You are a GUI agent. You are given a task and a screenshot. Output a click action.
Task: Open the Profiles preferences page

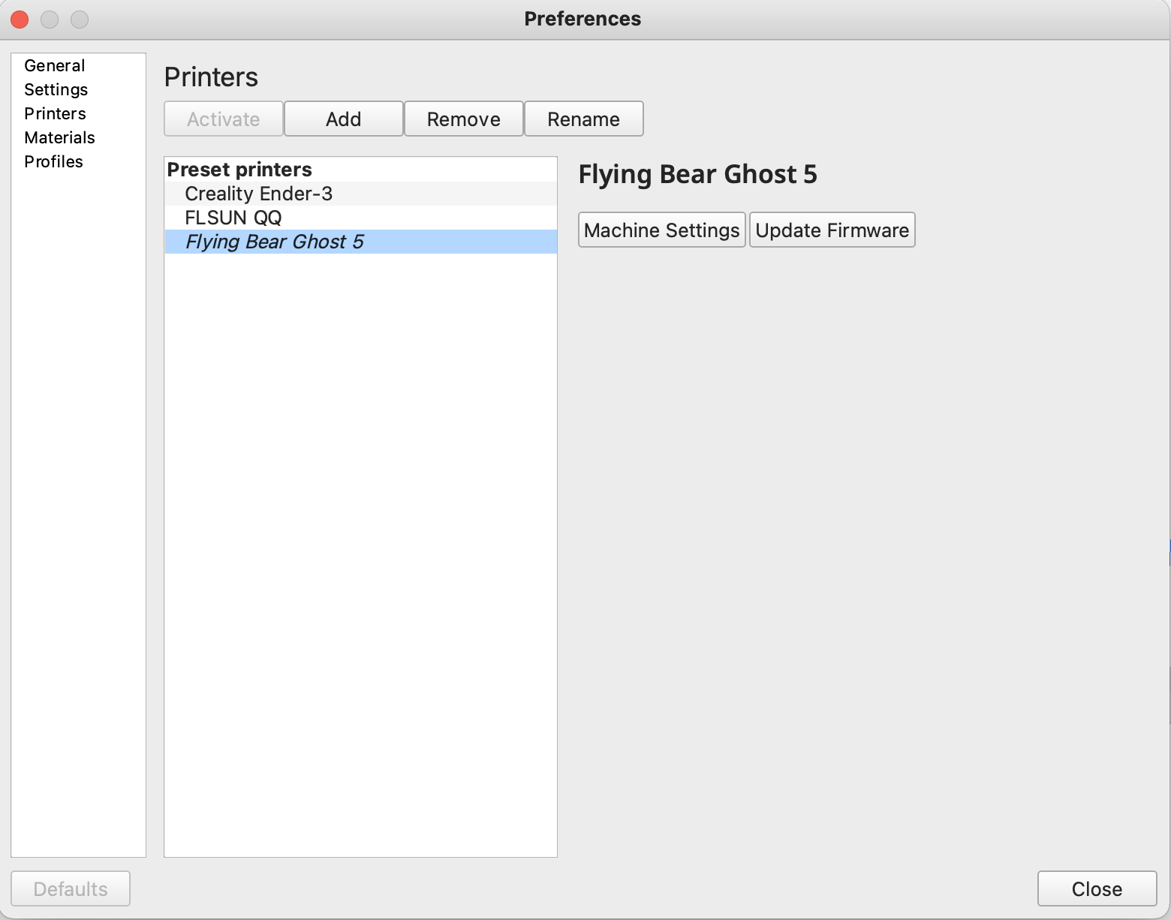point(53,161)
